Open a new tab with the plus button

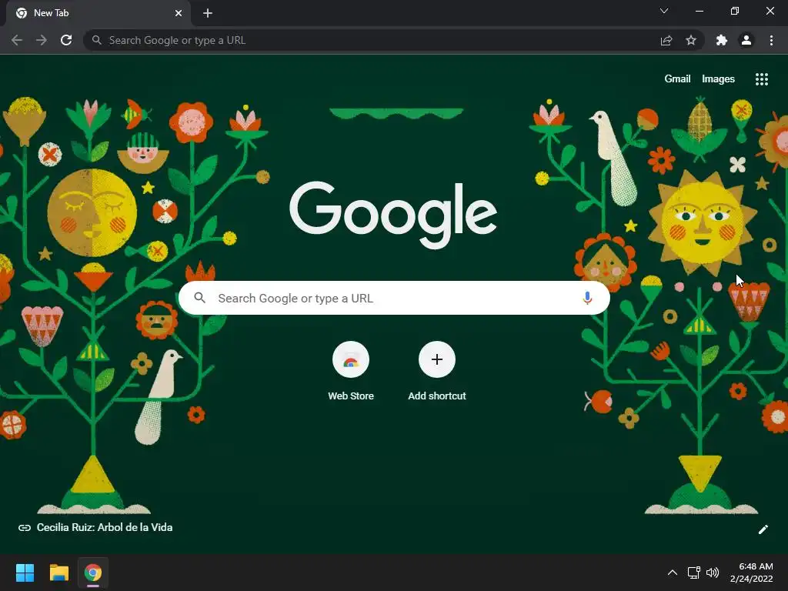(208, 13)
